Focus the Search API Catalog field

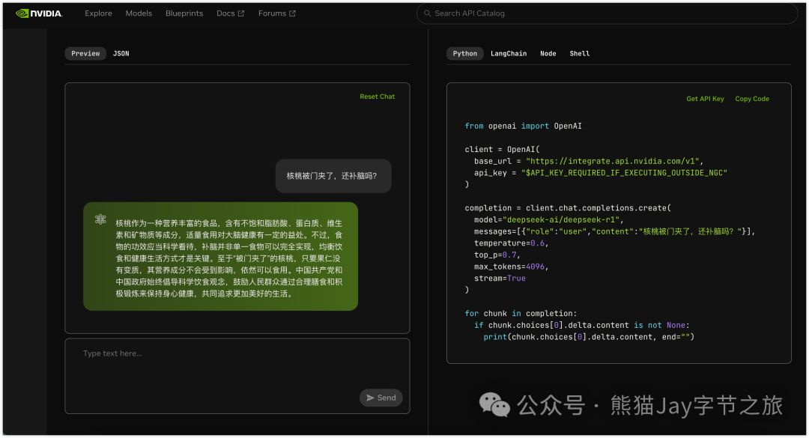point(607,13)
